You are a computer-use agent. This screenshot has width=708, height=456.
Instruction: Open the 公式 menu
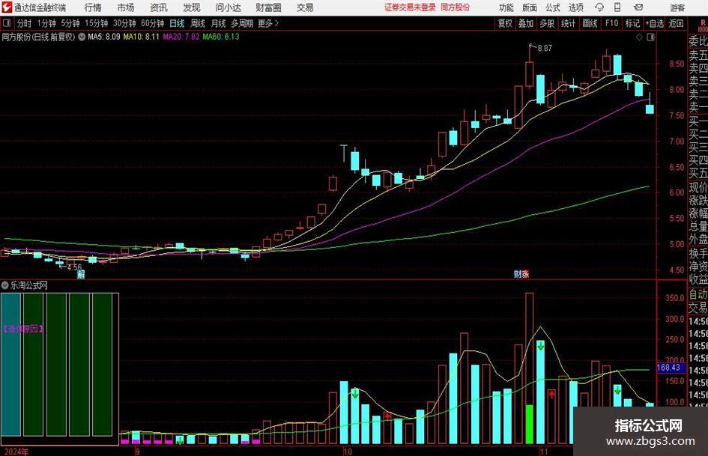click(552, 7)
